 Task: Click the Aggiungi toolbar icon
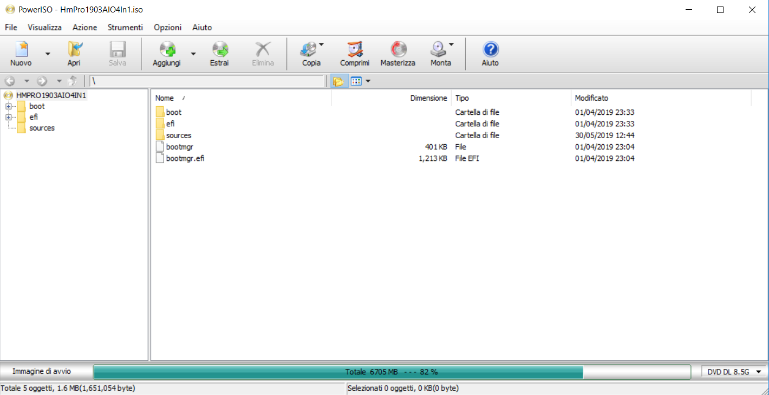167,50
